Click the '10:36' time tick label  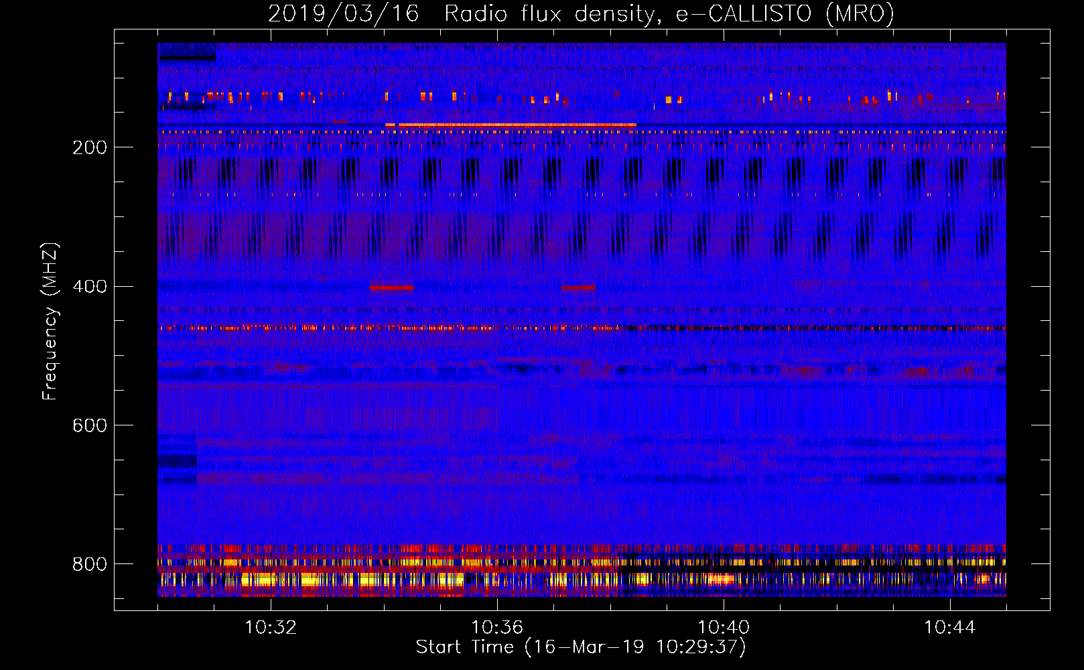(x=497, y=627)
